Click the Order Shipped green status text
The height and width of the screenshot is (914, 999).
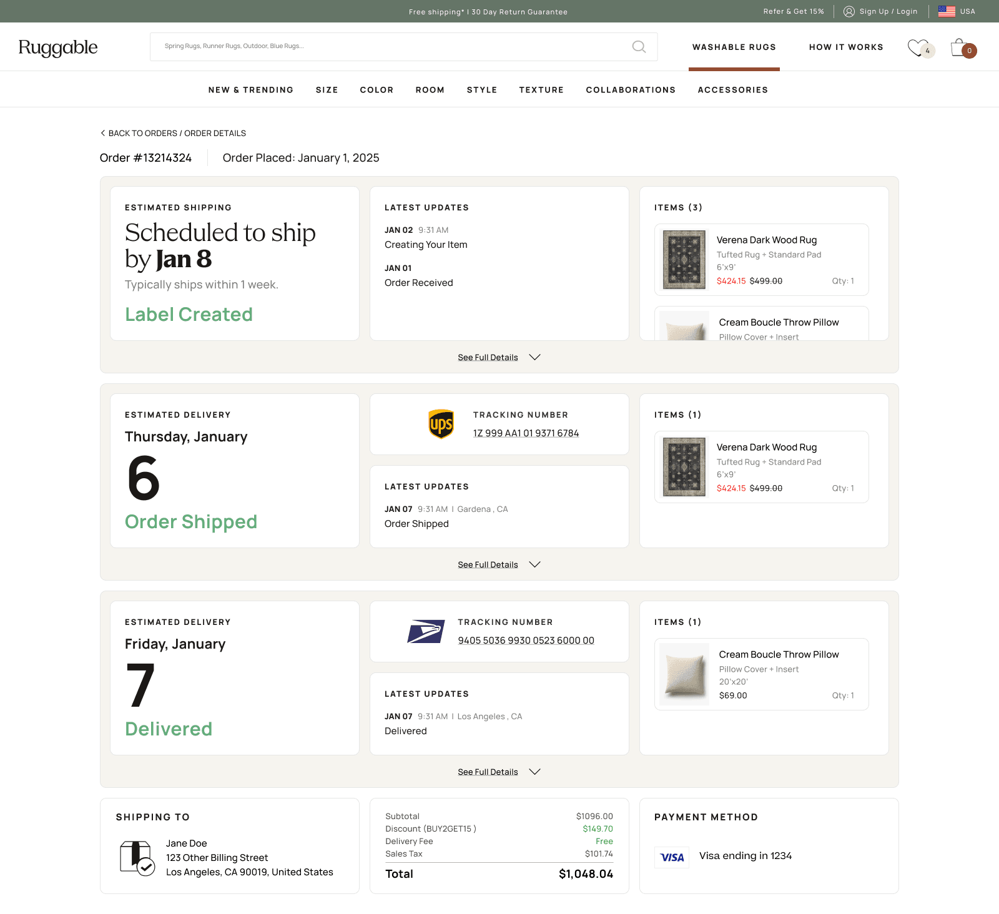click(191, 521)
